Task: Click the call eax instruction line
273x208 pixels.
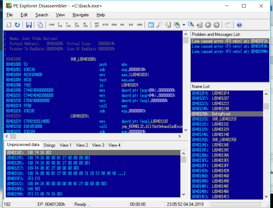Action: 93,106
